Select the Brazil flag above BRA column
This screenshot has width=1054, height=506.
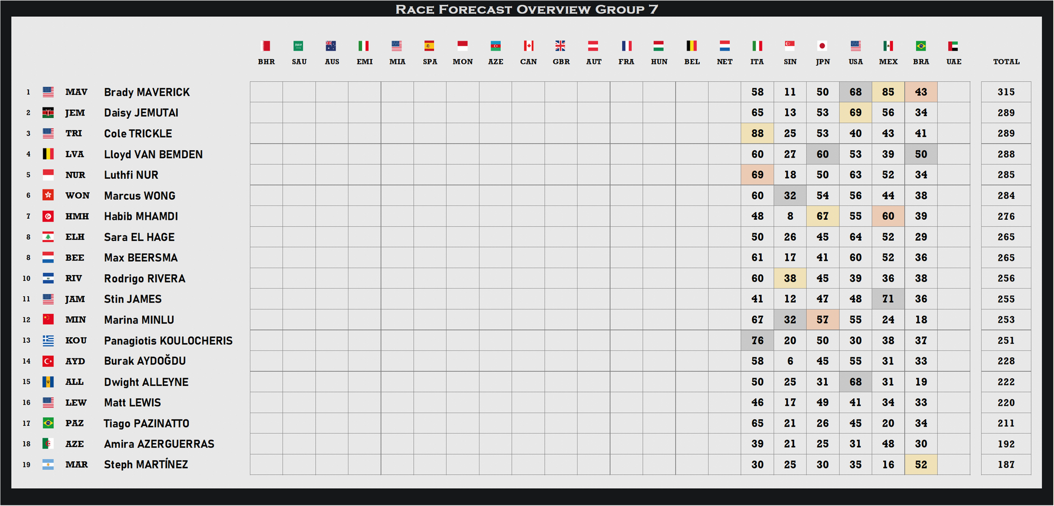pyautogui.click(x=921, y=46)
